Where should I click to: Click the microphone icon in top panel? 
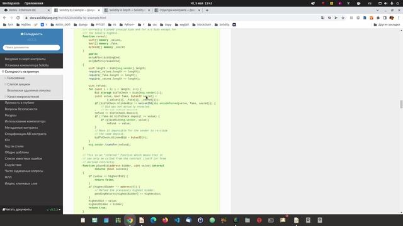click(x=392, y=3)
